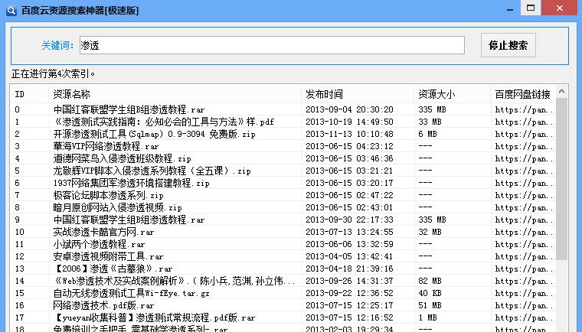The width and height of the screenshot is (582, 332).
Task: Click date cell 2013-06-15 04:23:12
Action: tap(349, 146)
